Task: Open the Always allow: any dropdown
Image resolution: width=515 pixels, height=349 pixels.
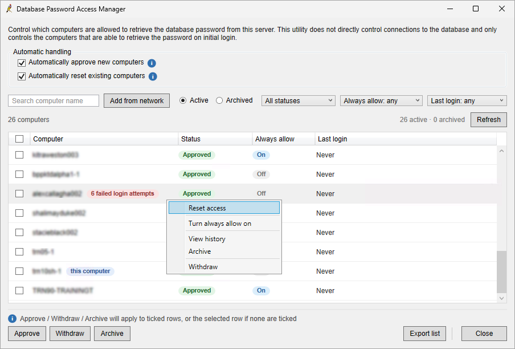Action: click(x=381, y=100)
